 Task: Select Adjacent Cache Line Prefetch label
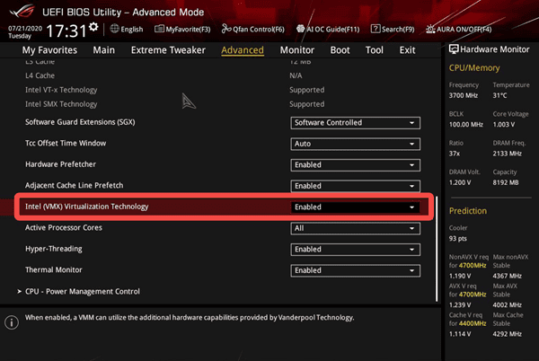click(x=74, y=186)
